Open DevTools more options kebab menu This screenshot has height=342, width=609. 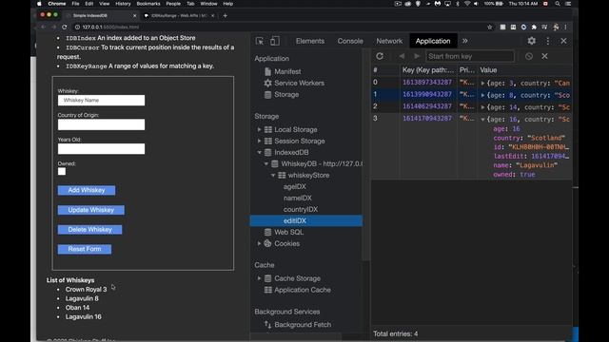click(548, 41)
